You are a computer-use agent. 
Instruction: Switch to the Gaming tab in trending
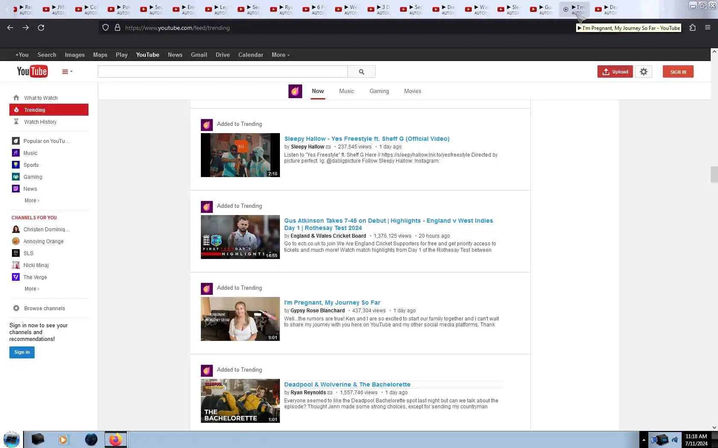tap(379, 91)
